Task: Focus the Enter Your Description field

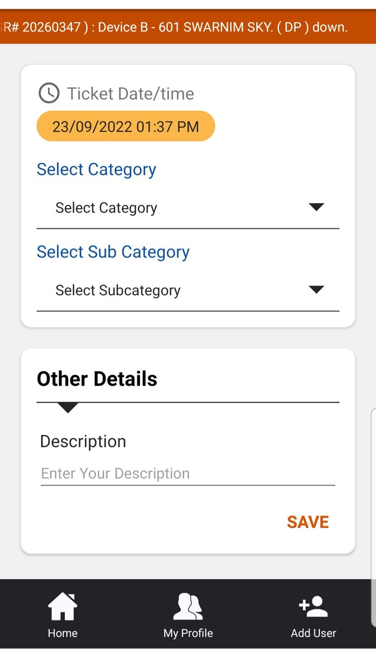Action: tap(188, 474)
